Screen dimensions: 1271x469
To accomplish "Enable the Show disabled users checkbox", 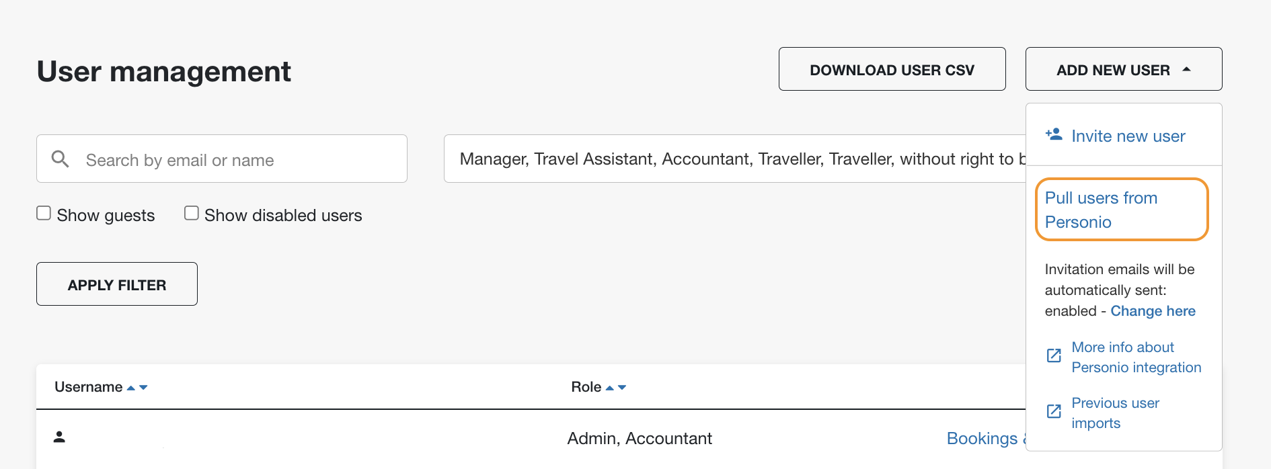I will click(x=192, y=213).
